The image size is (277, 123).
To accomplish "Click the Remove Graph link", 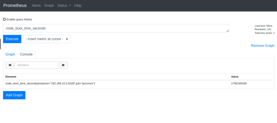I will [263, 46].
